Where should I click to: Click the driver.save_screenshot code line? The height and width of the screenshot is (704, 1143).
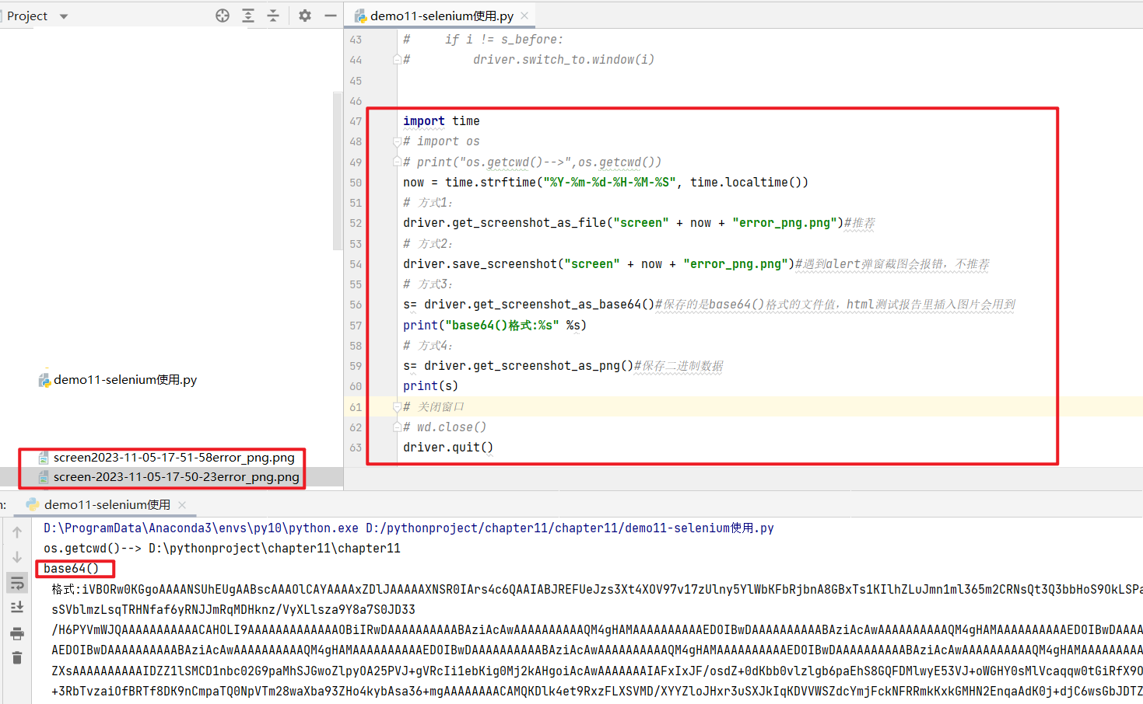click(696, 264)
